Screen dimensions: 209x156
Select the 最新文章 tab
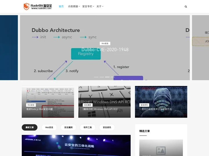click(30, 127)
